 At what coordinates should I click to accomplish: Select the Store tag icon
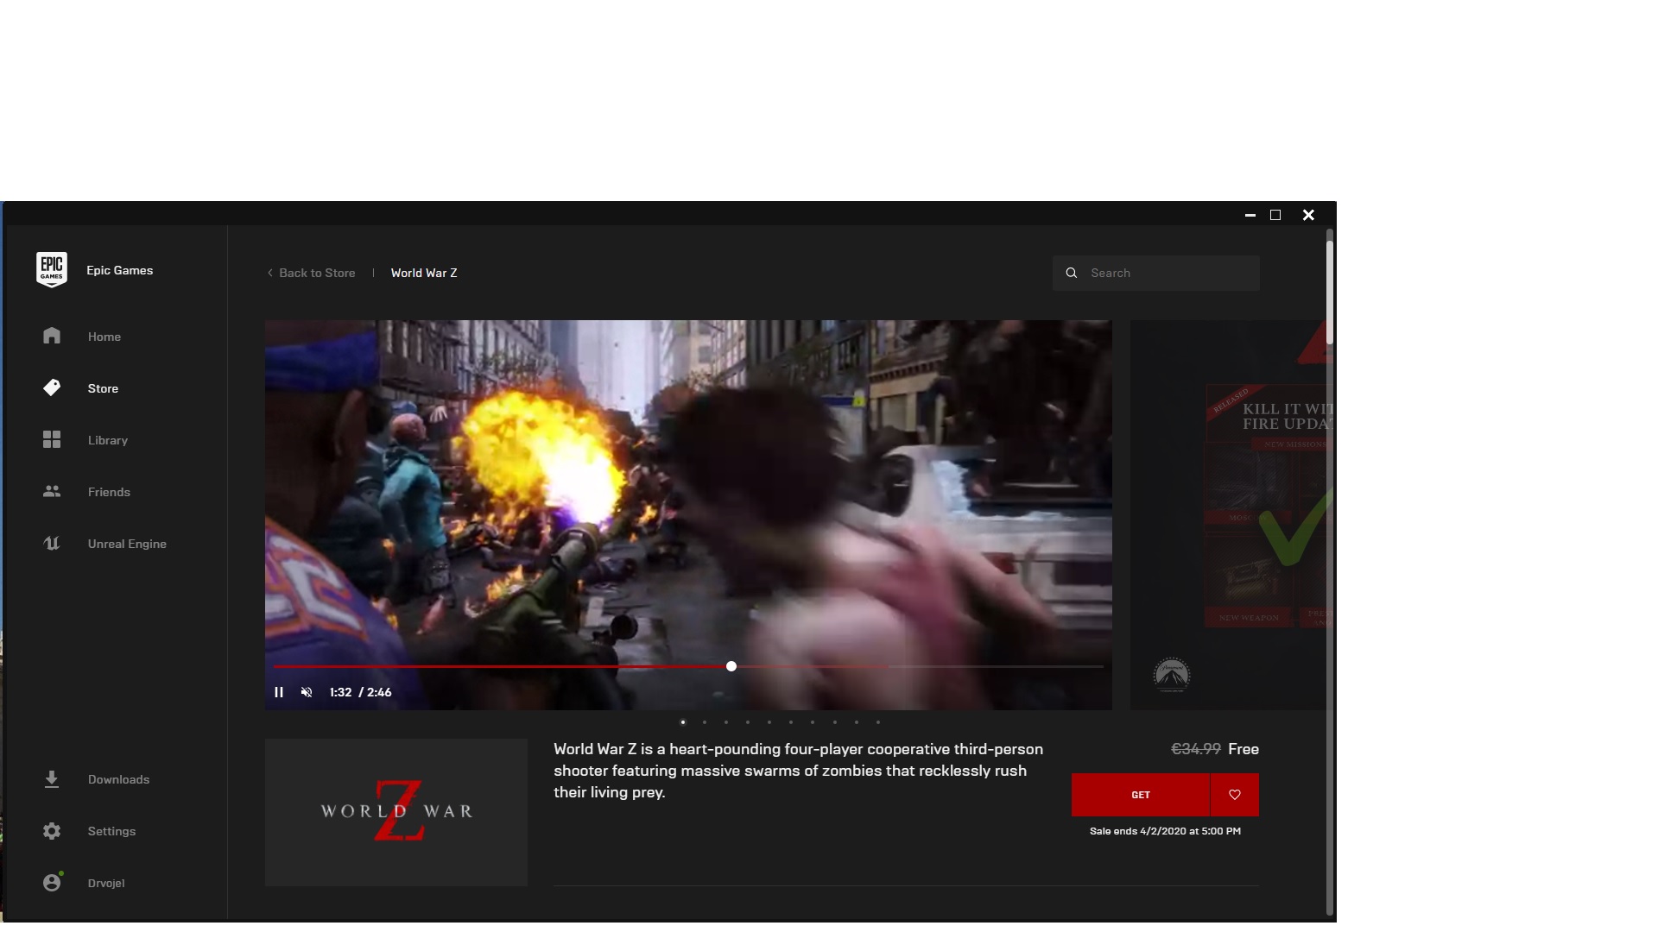coord(52,387)
